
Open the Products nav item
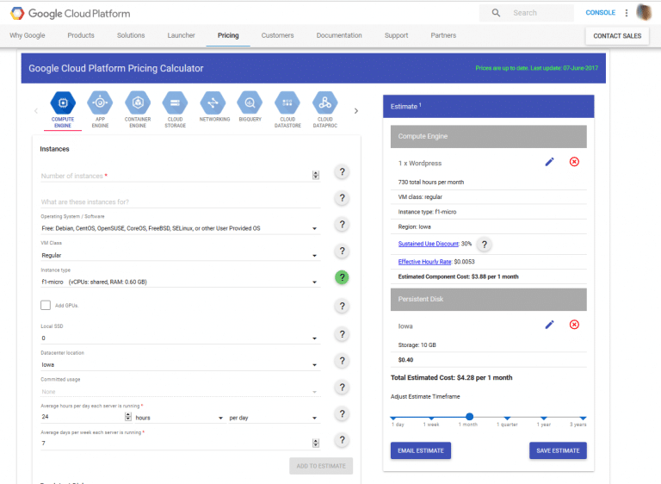pyautogui.click(x=81, y=35)
